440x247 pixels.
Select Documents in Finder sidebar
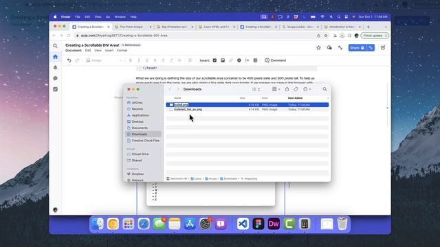point(140,128)
